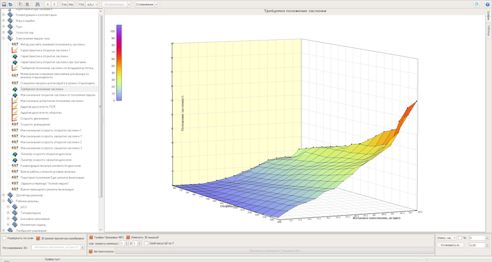Click the 'Регулирование 2D' input field
492x262 pixels.
pyautogui.click(x=57, y=247)
